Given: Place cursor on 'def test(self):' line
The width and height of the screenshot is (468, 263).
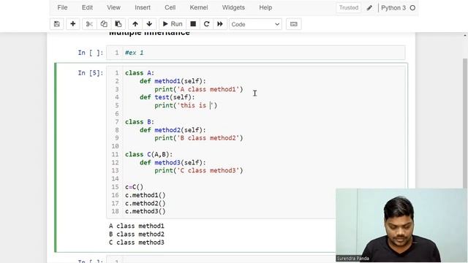Looking at the screenshot, I should tap(167, 97).
